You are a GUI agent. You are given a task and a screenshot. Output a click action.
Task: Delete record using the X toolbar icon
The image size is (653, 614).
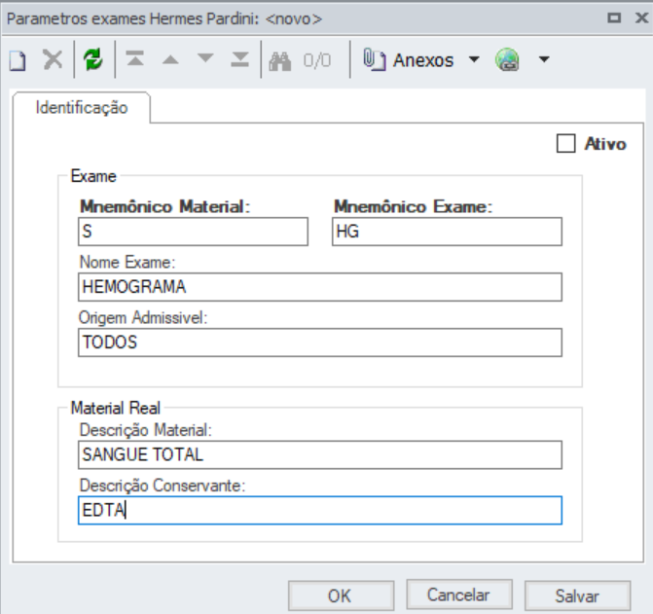click(x=53, y=60)
